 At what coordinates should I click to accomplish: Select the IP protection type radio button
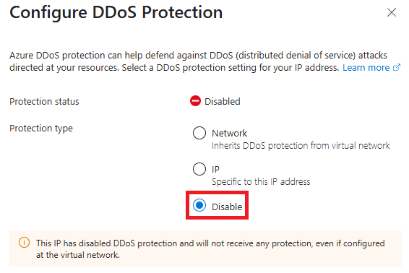pos(199,169)
